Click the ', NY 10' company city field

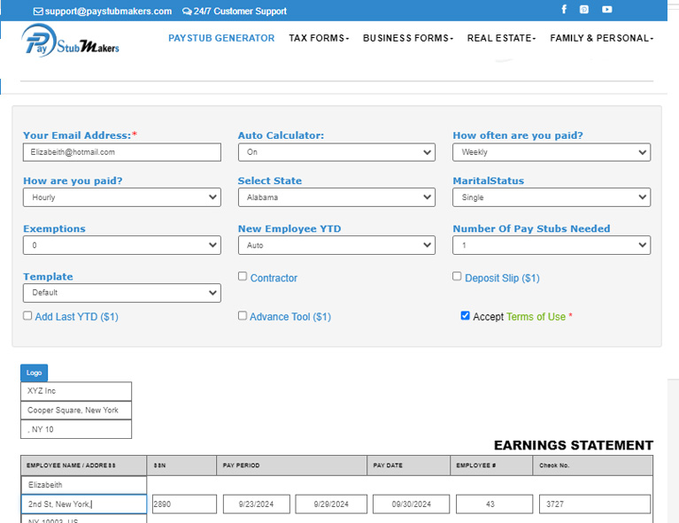tap(76, 429)
